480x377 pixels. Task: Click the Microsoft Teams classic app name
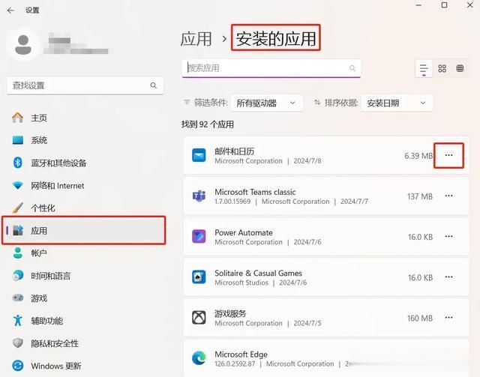(x=255, y=192)
